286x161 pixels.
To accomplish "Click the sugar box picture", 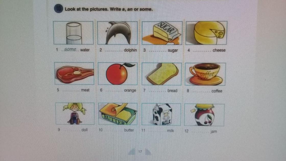I will (162, 33).
